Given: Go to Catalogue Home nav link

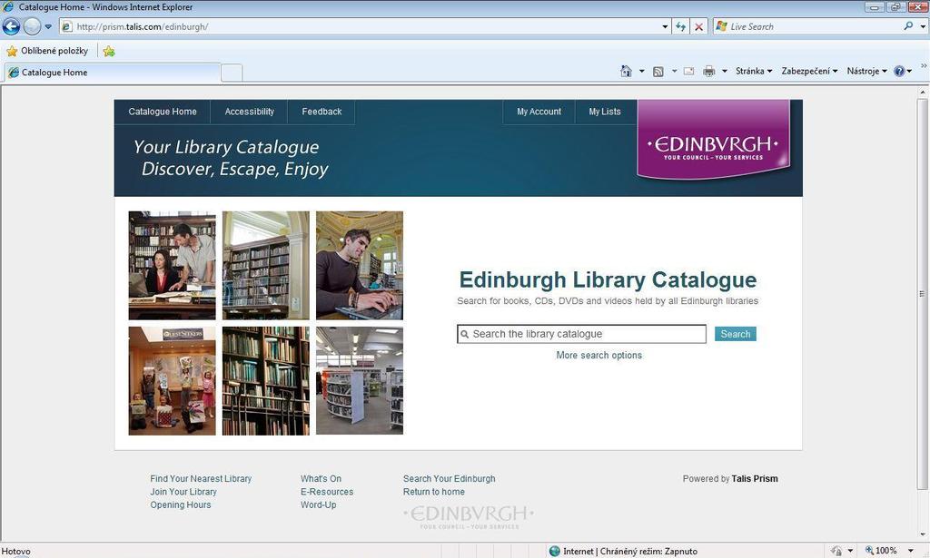Looking at the screenshot, I should tap(163, 112).
